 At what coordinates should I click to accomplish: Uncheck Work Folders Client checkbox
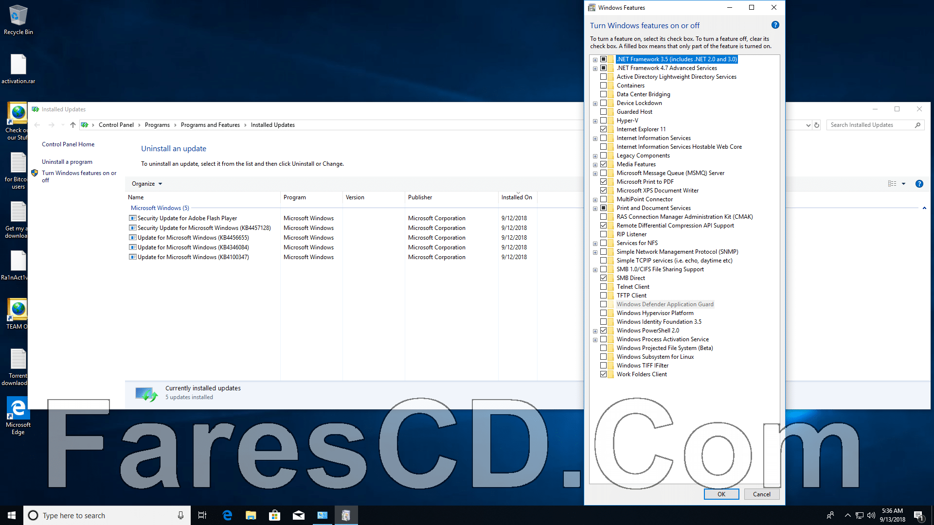(603, 374)
